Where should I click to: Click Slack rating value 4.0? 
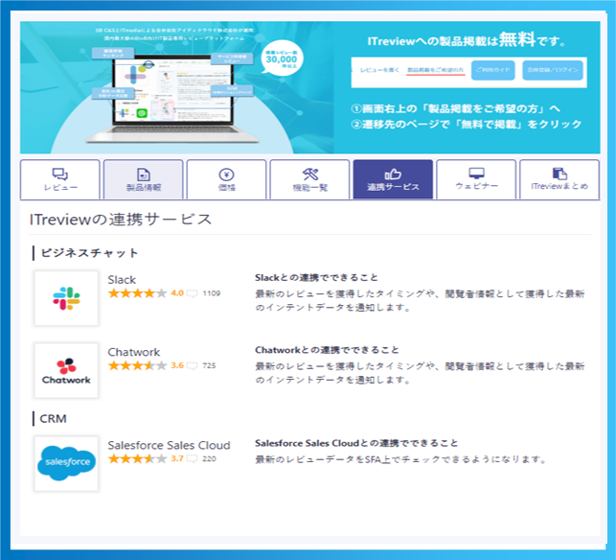(177, 293)
